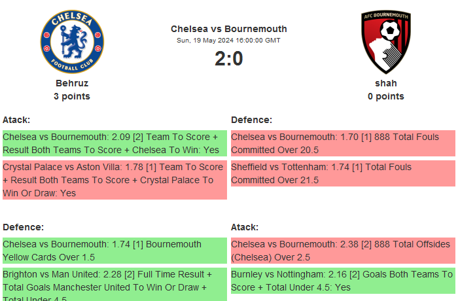Select the Sheffield vs Tottenham fouls bet
This screenshot has width=458, height=301.
coord(343,173)
